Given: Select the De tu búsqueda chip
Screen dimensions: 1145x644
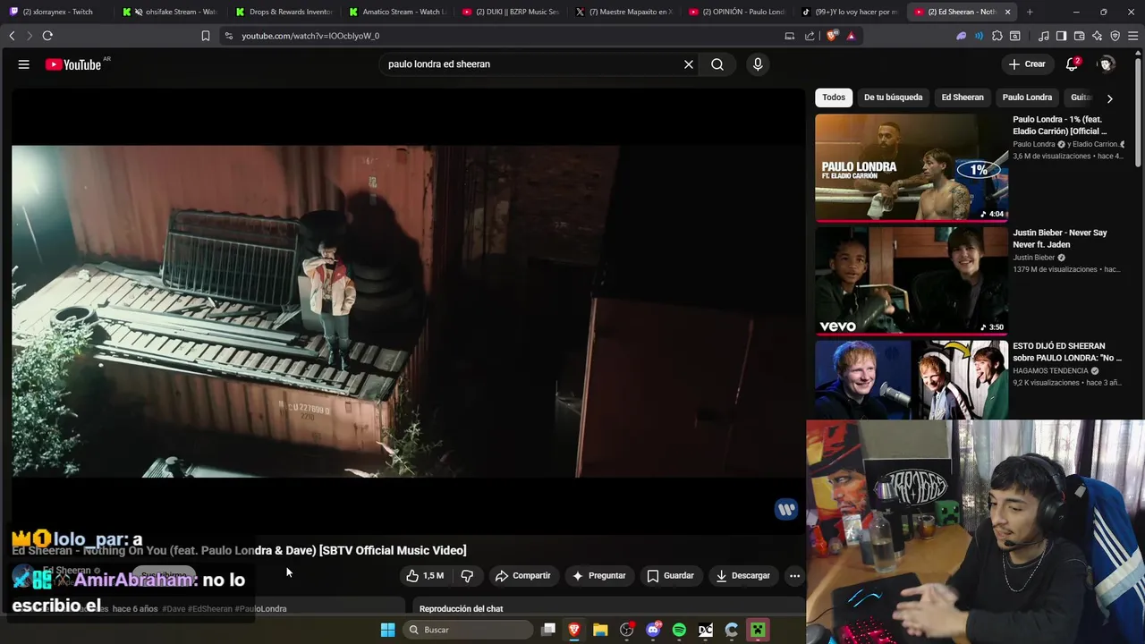Looking at the screenshot, I should tap(893, 97).
